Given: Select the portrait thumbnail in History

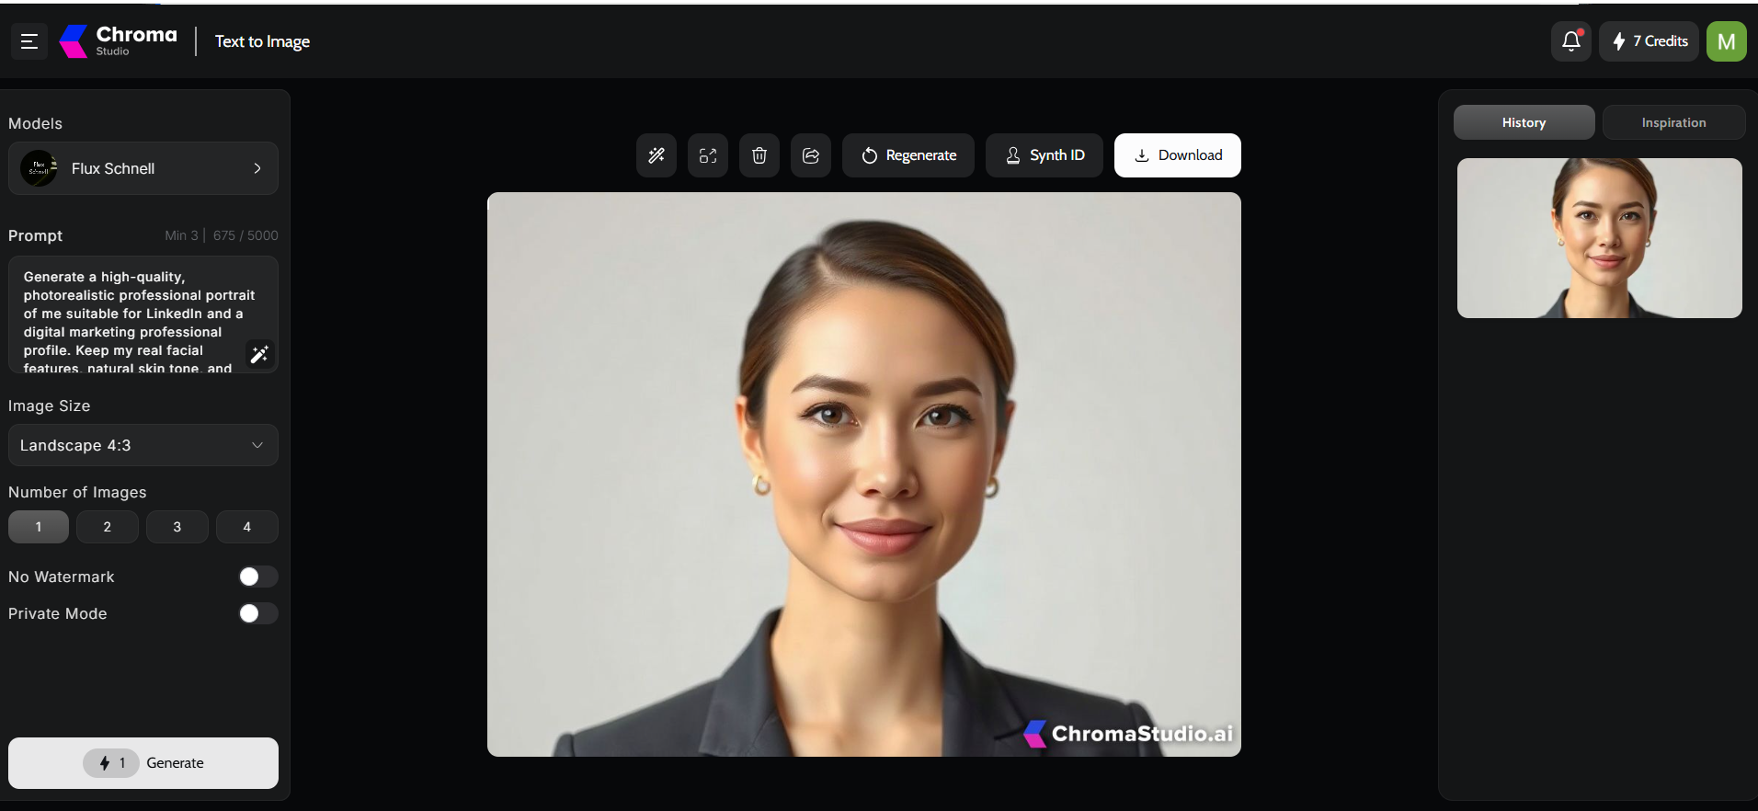Looking at the screenshot, I should point(1600,238).
